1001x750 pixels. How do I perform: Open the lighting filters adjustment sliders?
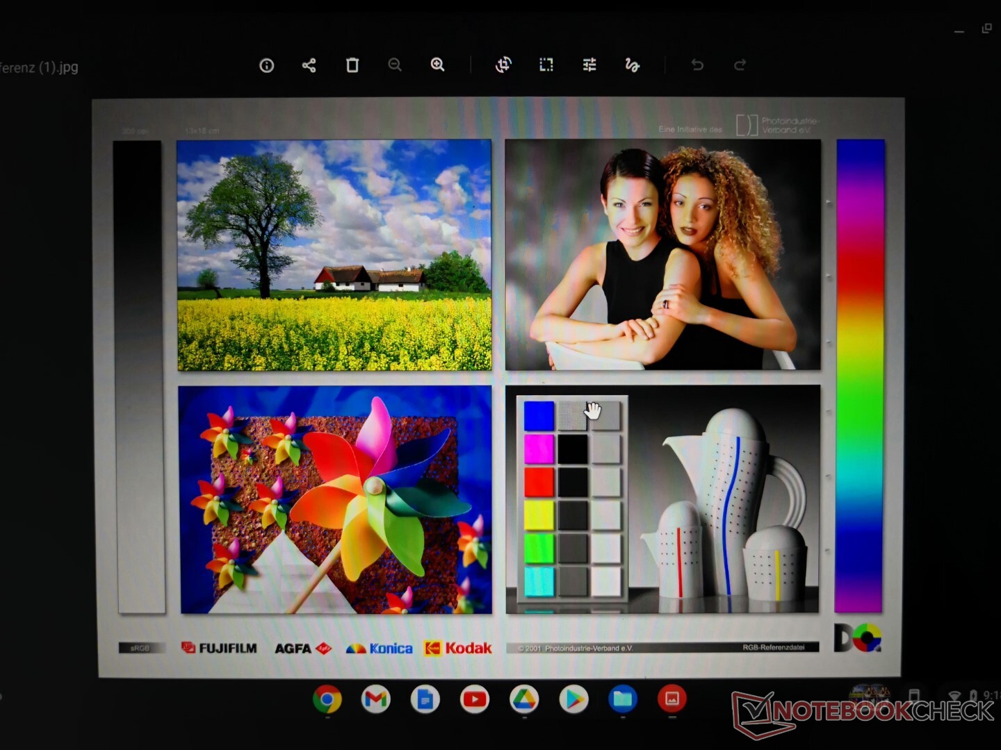tap(589, 65)
